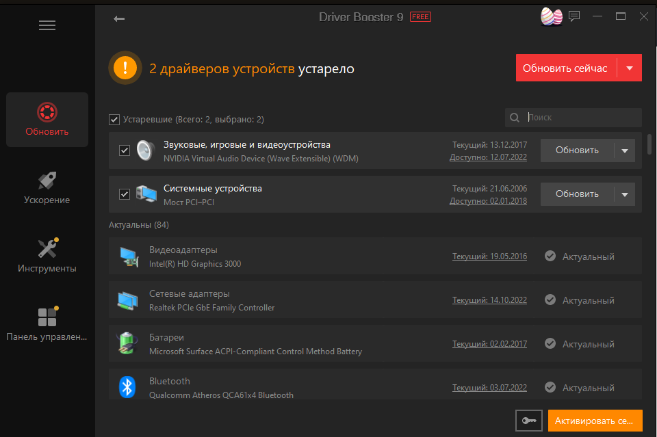This screenshot has height=437, width=657.
Task: Click the checkmark icon for Realtek row
Action: [x=550, y=300]
